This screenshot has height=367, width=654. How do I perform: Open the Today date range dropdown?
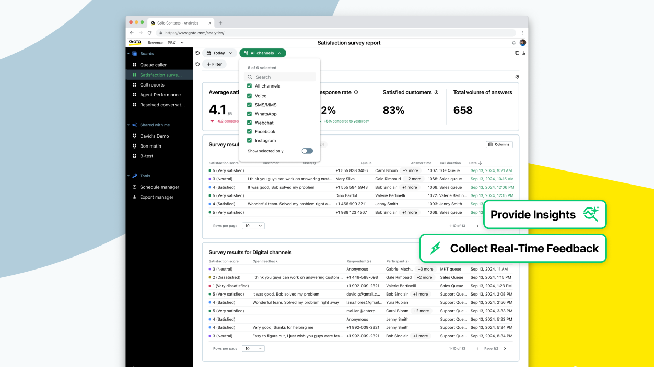[218, 53]
